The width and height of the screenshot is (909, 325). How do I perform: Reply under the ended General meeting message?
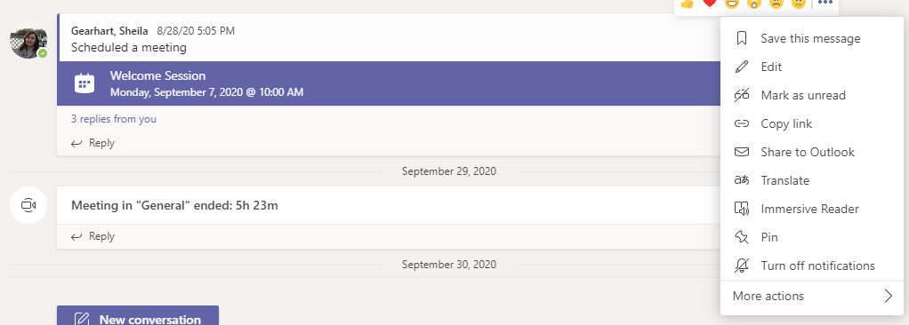tap(93, 236)
